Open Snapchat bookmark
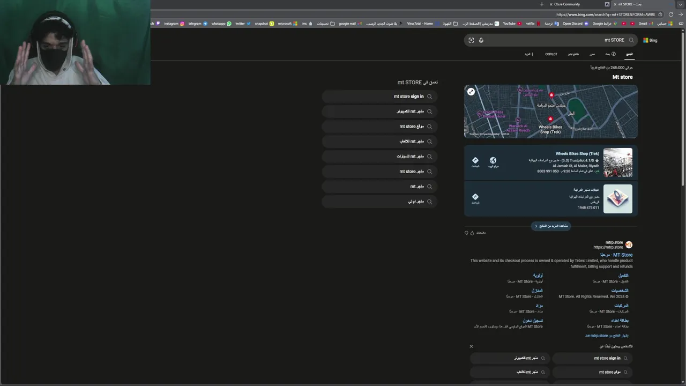 tap(264, 24)
